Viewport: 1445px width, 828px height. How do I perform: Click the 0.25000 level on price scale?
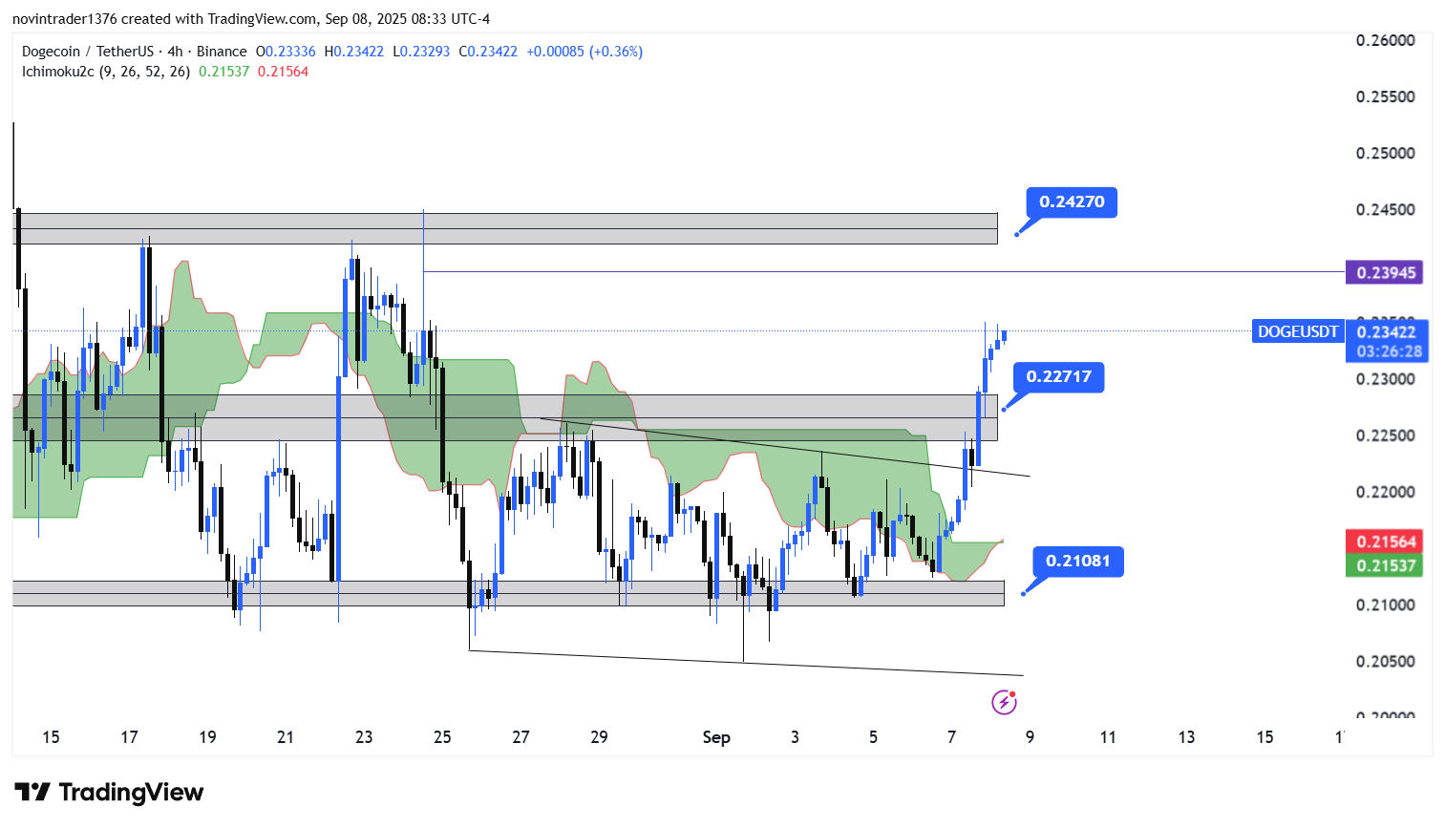1385,154
